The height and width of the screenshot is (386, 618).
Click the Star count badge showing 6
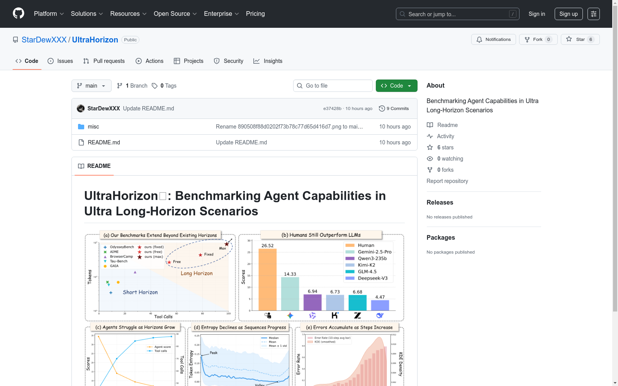coord(591,39)
